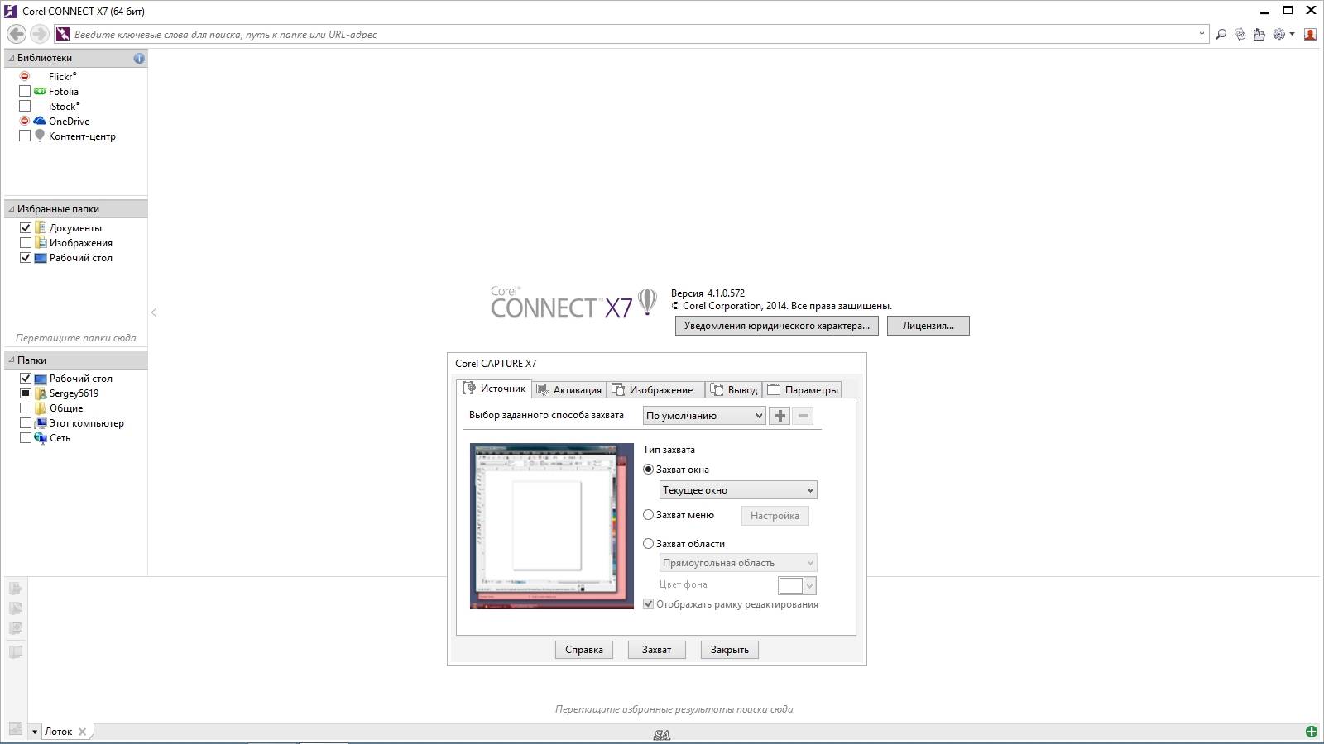
Task: Click the search keywords input field
Action: point(633,35)
